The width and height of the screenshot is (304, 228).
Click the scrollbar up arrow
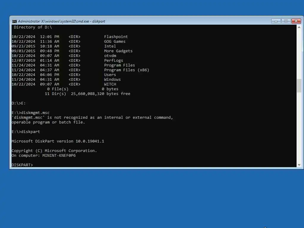pos(299,27)
